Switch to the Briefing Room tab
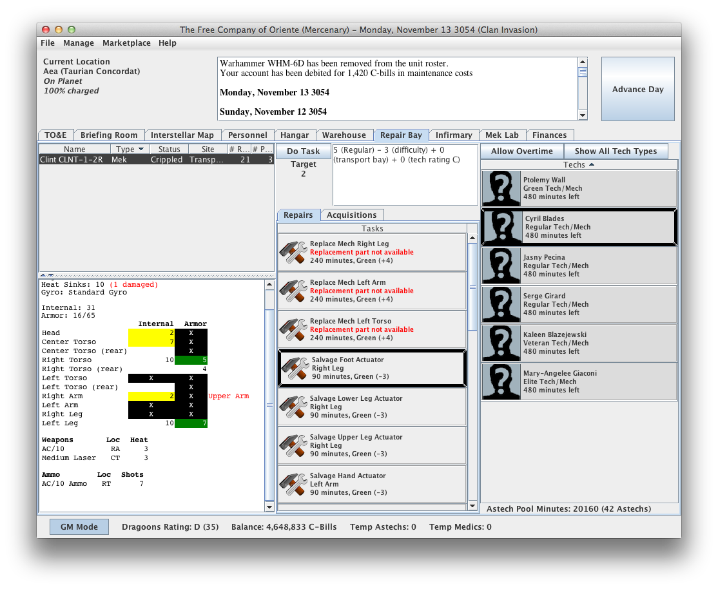This screenshot has height=589, width=718. [x=109, y=135]
